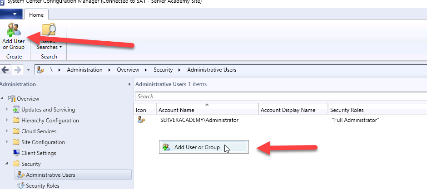
Task: Click the Back navigation arrow
Action: tap(5, 70)
